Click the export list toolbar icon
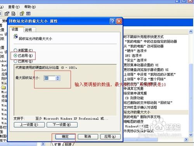The height and width of the screenshot is (146, 194). pos(14,14)
